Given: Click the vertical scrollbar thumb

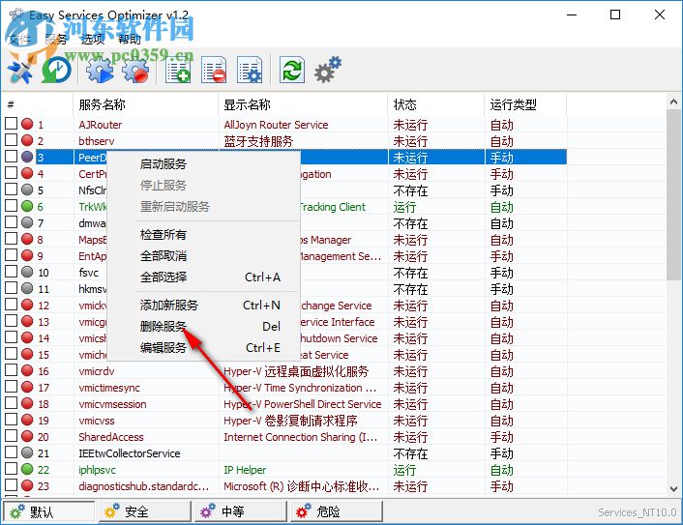Looking at the screenshot, I should click(x=673, y=195).
